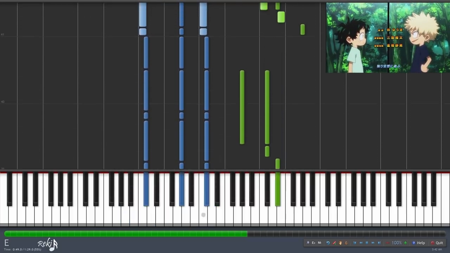
Task: Open the Help button
Action: [x=418, y=243]
